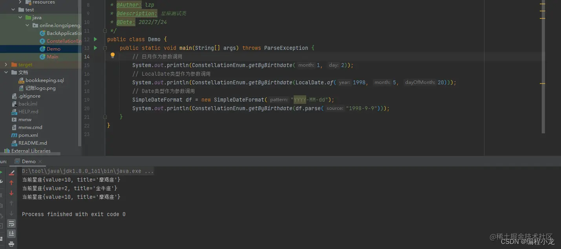
Task: Click red up-arrow previous stack frame icon
Action: (11, 183)
